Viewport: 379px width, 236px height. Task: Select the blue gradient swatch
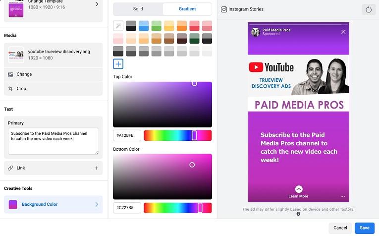coord(144,26)
